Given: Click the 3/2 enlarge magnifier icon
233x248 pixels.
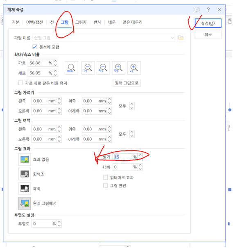Looking at the screenshot, I should (x=118, y=68).
